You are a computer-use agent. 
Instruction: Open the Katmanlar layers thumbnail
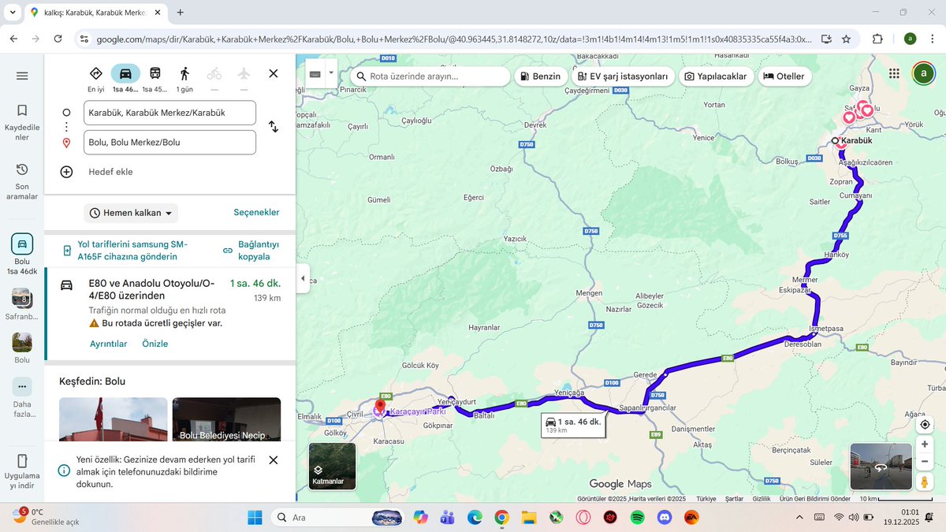pyautogui.click(x=332, y=466)
